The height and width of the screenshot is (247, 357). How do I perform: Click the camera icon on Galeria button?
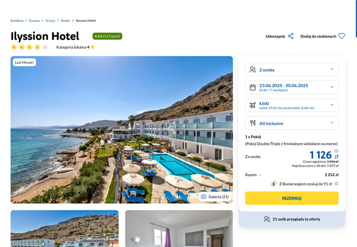(203, 197)
